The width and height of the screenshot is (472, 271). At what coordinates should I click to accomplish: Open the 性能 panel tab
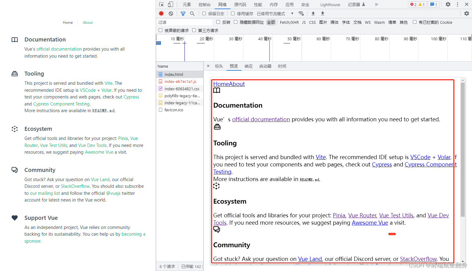pos(258,5)
